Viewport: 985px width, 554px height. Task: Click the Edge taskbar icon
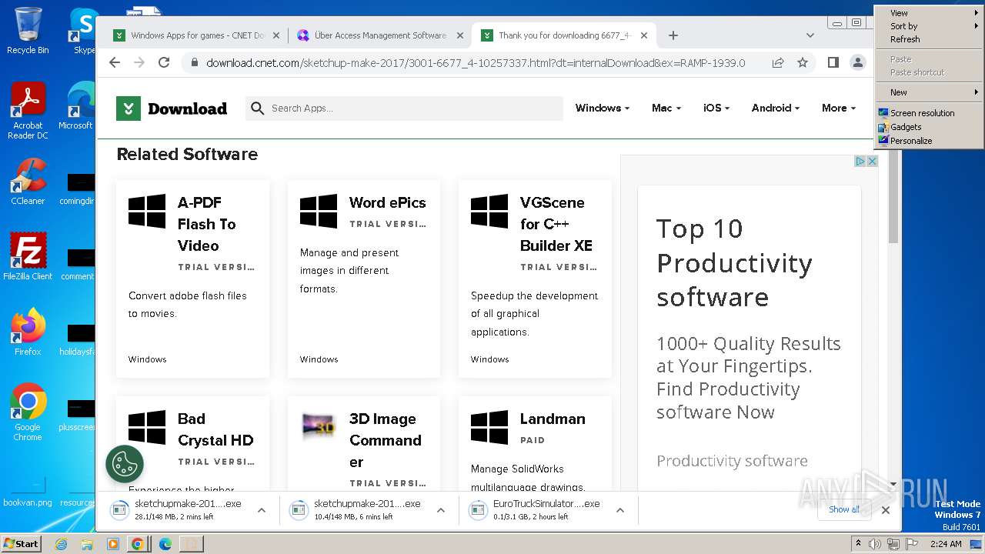click(165, 544)
